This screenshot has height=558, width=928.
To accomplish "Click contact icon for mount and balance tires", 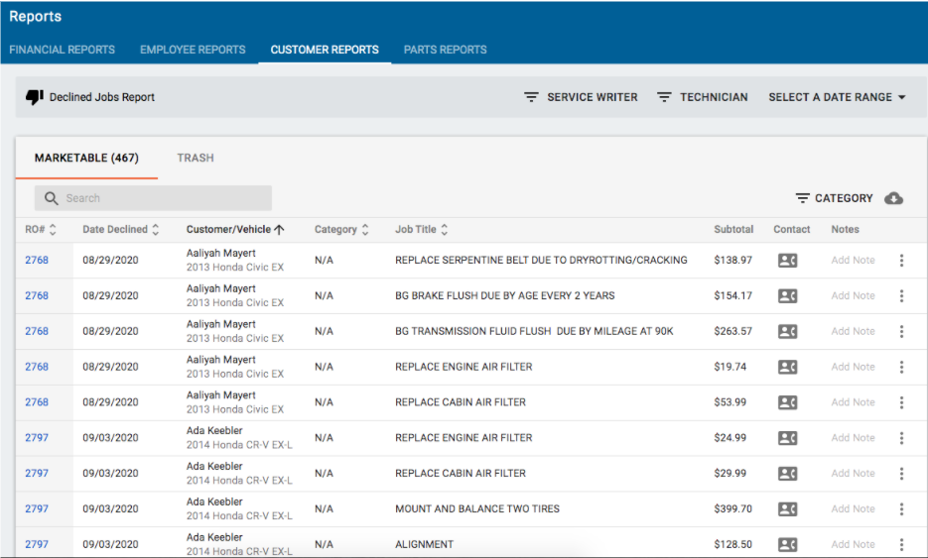I will point(787,509).
